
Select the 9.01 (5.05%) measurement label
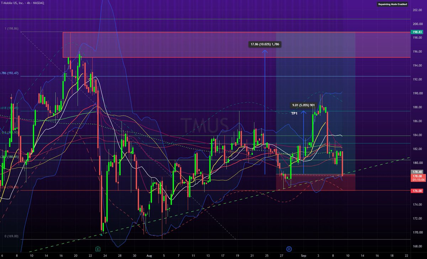pyautogui.click(x=304, y=105)
